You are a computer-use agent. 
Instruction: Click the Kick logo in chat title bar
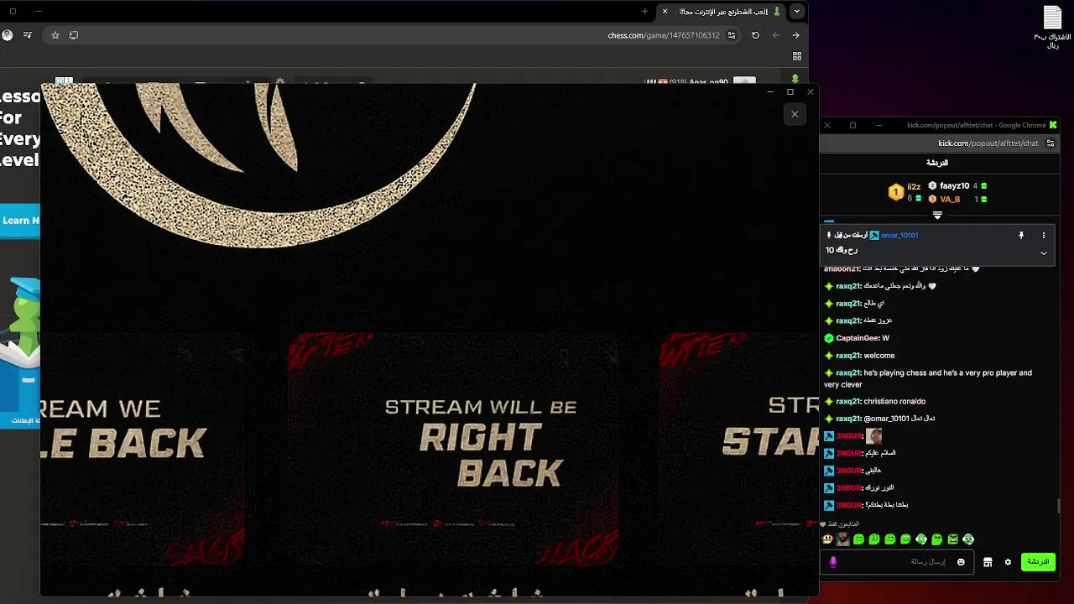pos(1053,125)
